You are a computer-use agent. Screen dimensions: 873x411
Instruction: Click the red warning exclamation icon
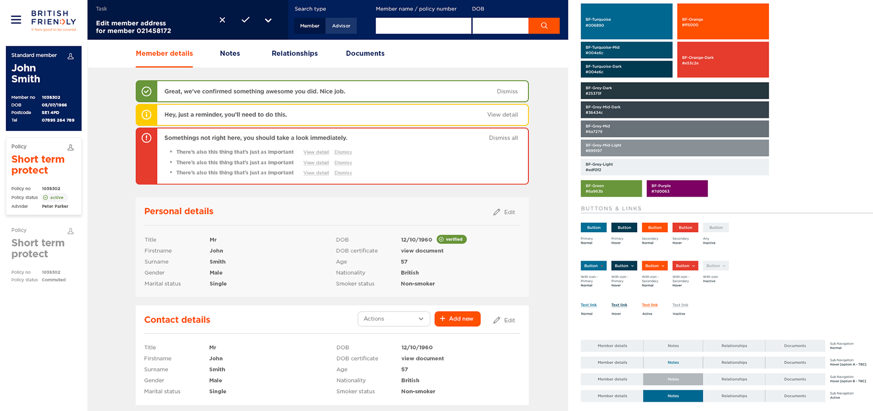tap(146, 138)
